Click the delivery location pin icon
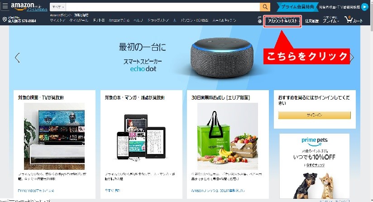373x202 pixels. (5, 19)
